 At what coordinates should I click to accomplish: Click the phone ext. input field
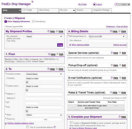click(55, 119)
